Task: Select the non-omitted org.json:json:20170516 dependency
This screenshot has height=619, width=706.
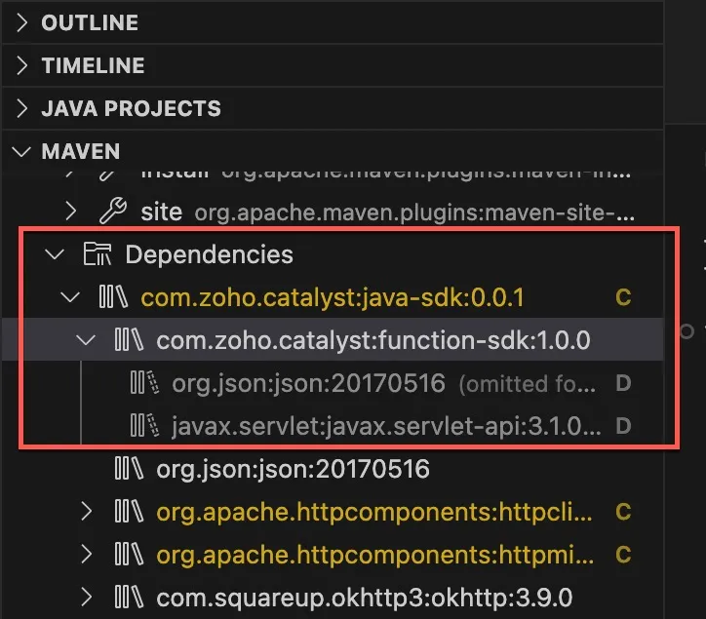Action: point(293,469)
